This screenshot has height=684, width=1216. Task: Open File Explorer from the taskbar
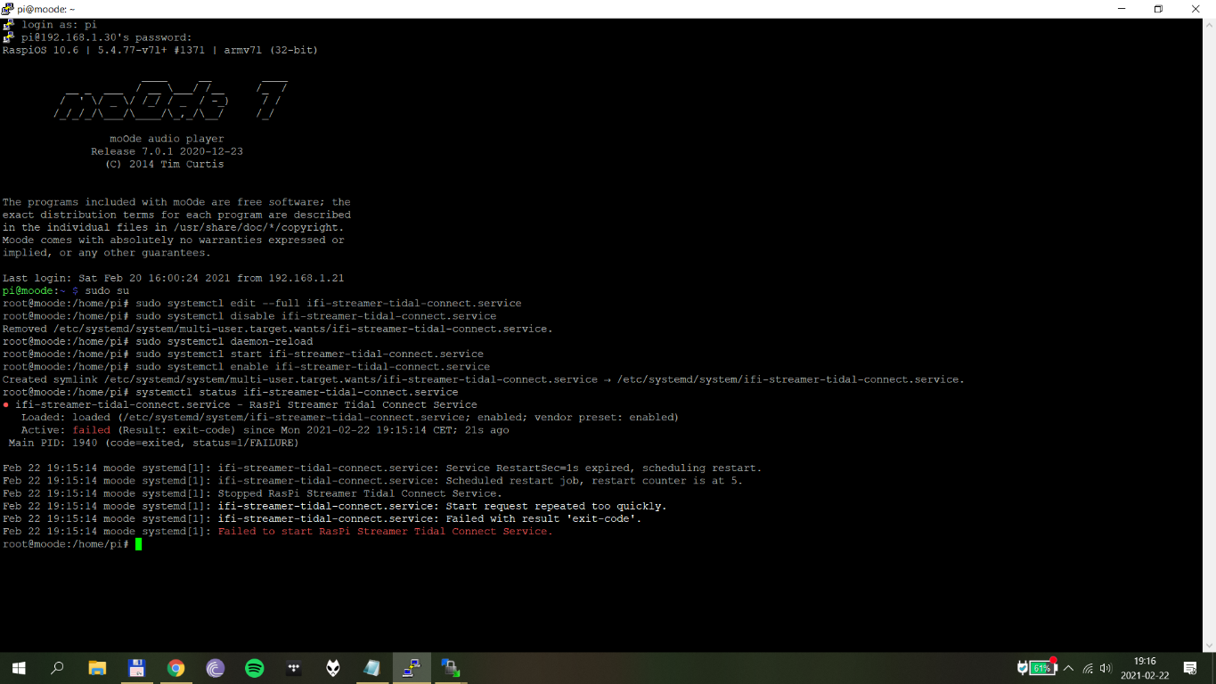(97, 668)
